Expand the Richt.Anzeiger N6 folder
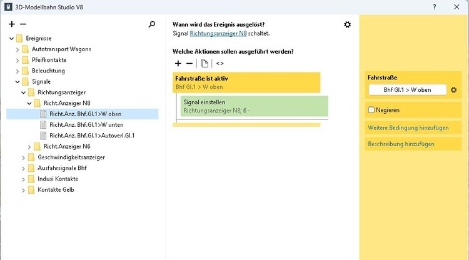 click(29, 147)
